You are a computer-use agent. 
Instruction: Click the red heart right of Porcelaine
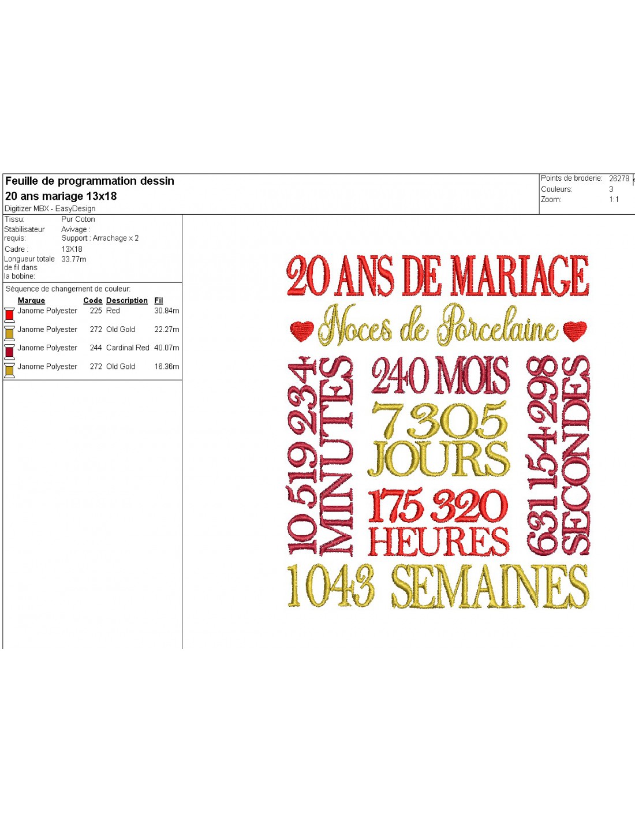(574, 331)
